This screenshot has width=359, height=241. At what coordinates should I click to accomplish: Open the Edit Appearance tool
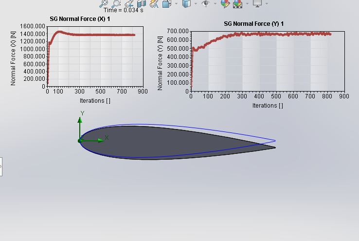pyautogui.click(x=225, y=3)
